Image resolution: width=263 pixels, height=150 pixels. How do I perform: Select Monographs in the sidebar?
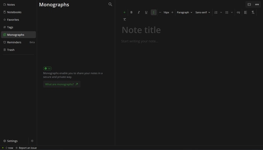(18, 35)
